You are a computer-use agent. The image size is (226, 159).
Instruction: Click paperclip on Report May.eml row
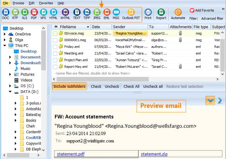[180, 66]
